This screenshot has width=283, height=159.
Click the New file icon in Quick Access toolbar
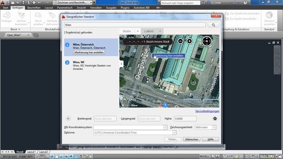[x=13, y=3]
